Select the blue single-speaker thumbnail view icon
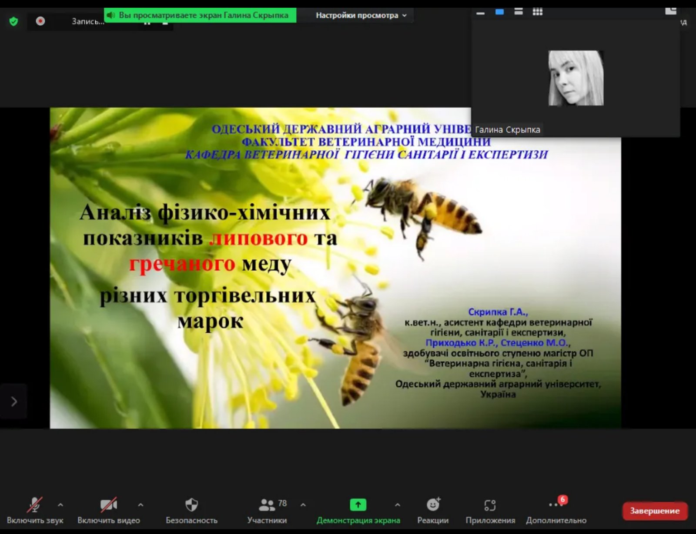The width and height of the screenshot is (696, 534). point(499,12)
